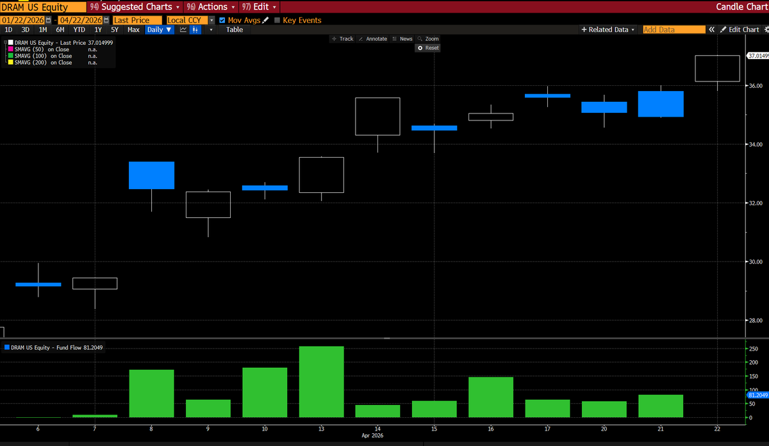769x446 pixels.
Task: Switch to line chart type icon
Action: pyautogui.click(x=183, y=29)
